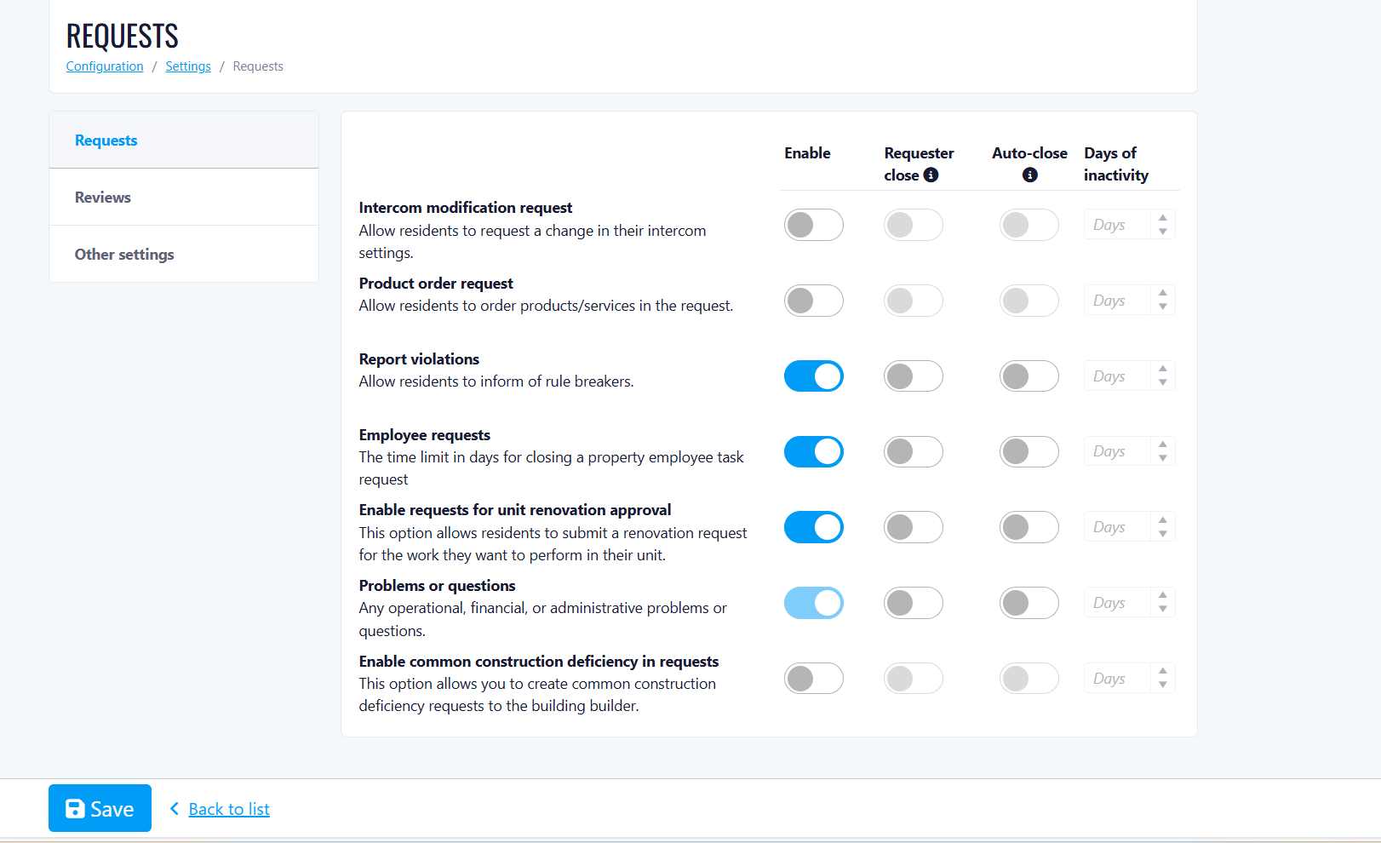The height and width of the screenshot is (843, 1381).
Task: Open the Reviews sidebar tab
Action: [x=184, y=198]
